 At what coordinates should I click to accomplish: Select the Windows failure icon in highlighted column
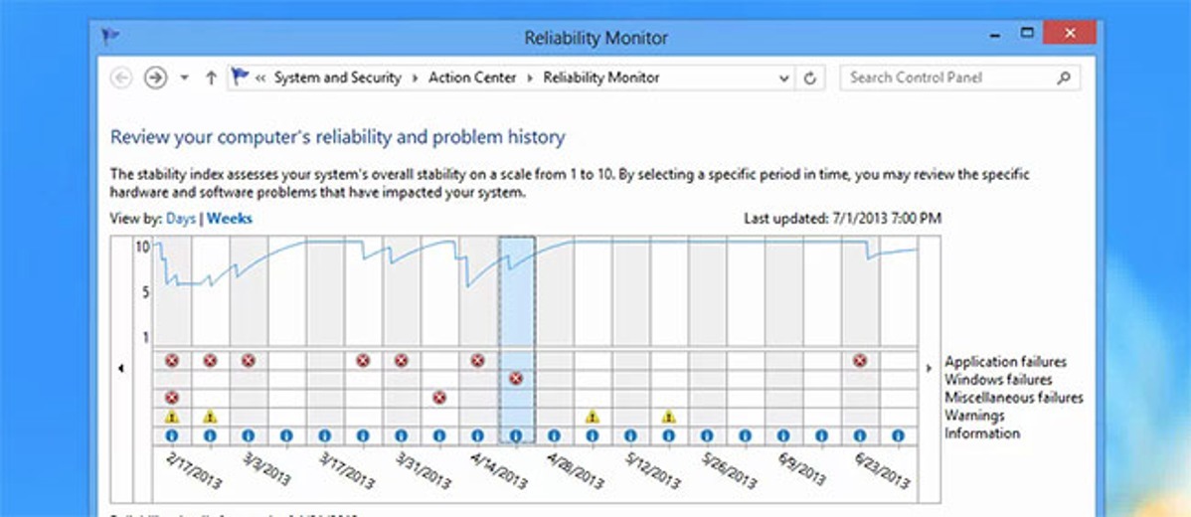(516, 378)
